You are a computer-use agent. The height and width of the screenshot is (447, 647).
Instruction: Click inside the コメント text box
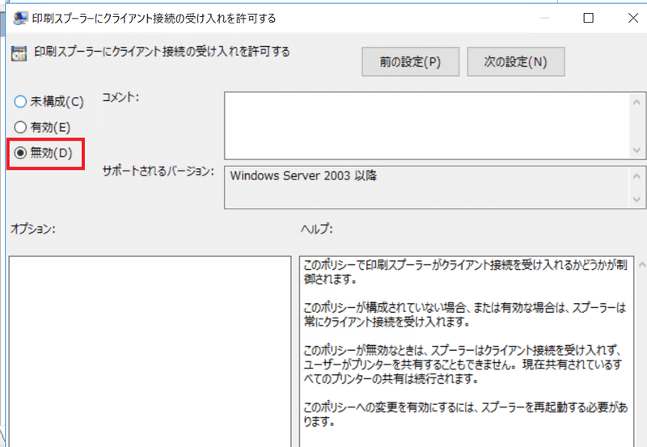[x=426, y=126]
